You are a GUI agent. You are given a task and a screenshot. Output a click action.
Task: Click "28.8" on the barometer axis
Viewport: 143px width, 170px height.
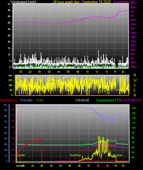[133, 67]
